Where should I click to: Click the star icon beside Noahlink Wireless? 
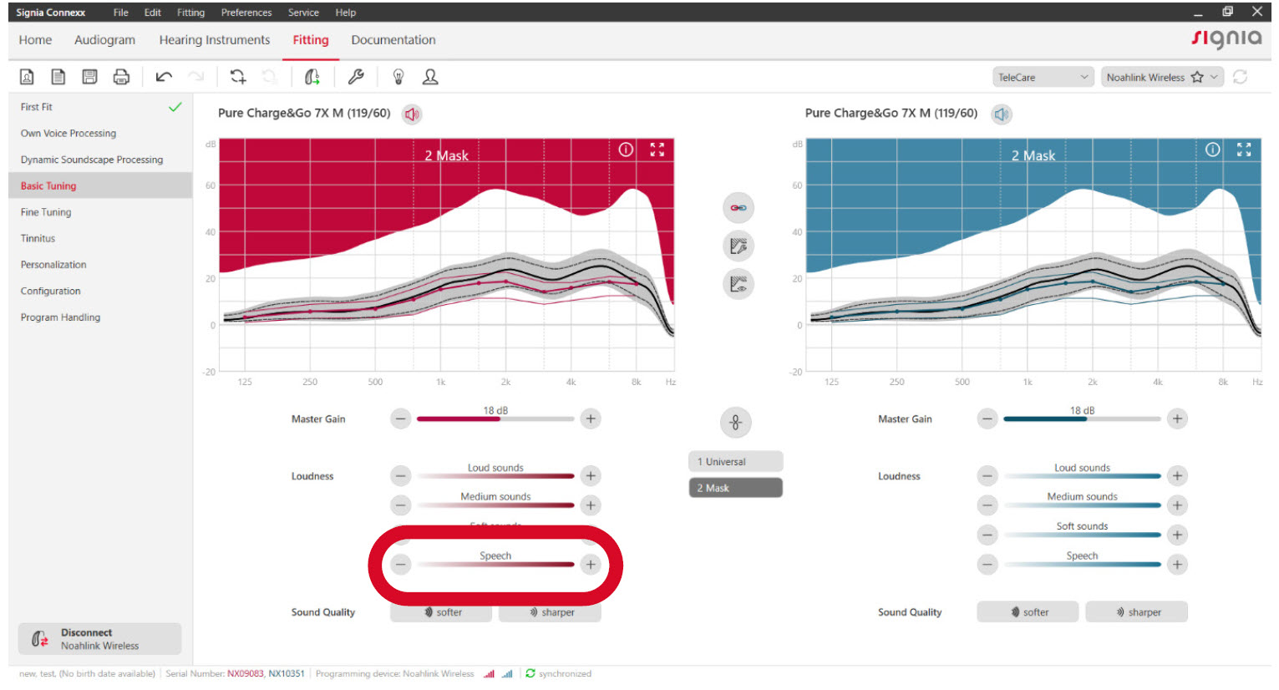pyautogui.click(x=1197, y=77)
